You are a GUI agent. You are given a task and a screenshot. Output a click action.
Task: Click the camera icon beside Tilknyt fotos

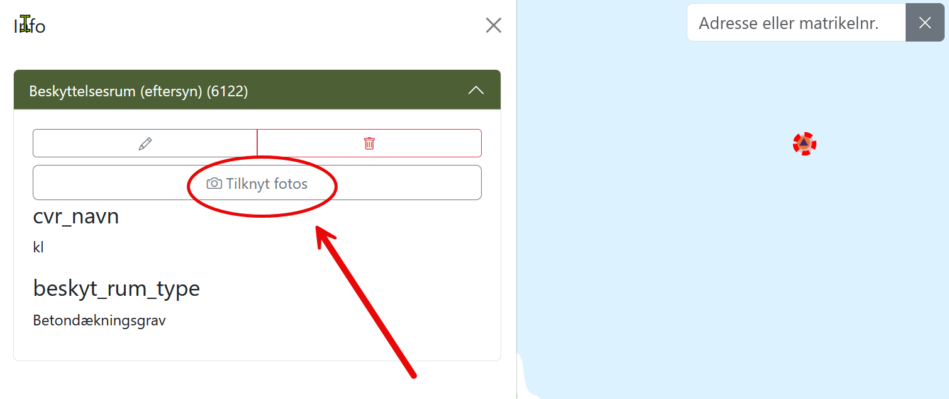click(x=214, y=184)
